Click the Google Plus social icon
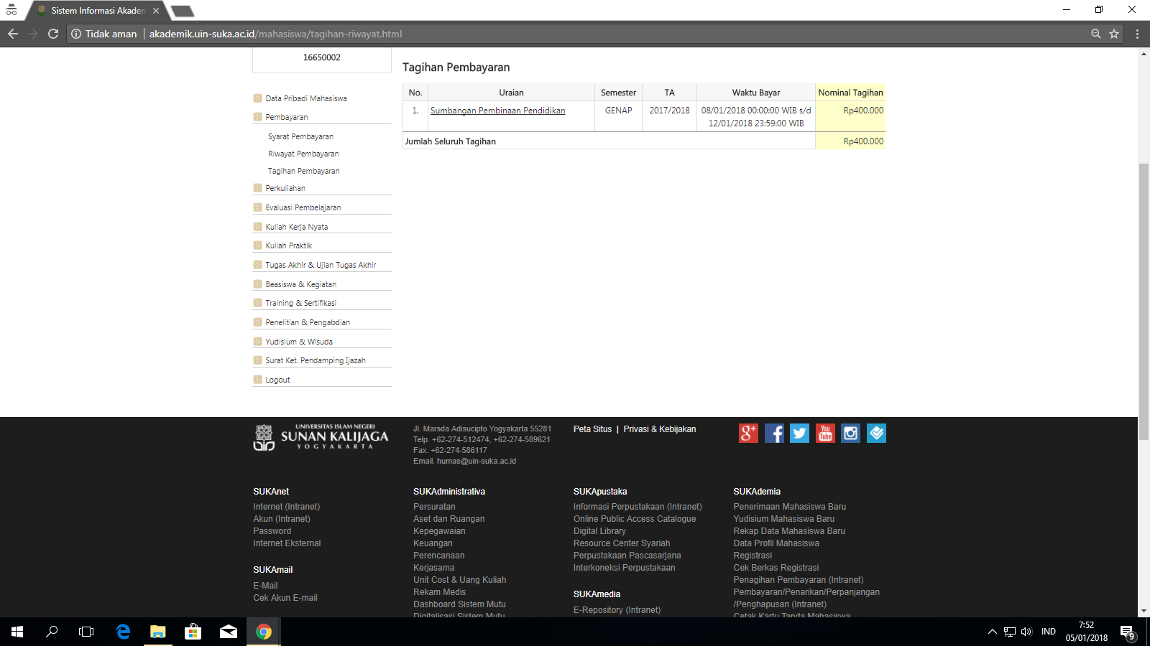This screenshot has height=646, width=1150. [x=748, y=433]
